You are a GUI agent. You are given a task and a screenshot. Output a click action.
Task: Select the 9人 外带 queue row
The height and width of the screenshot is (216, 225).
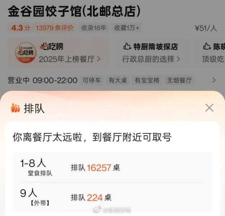click(x=112, y=197)
